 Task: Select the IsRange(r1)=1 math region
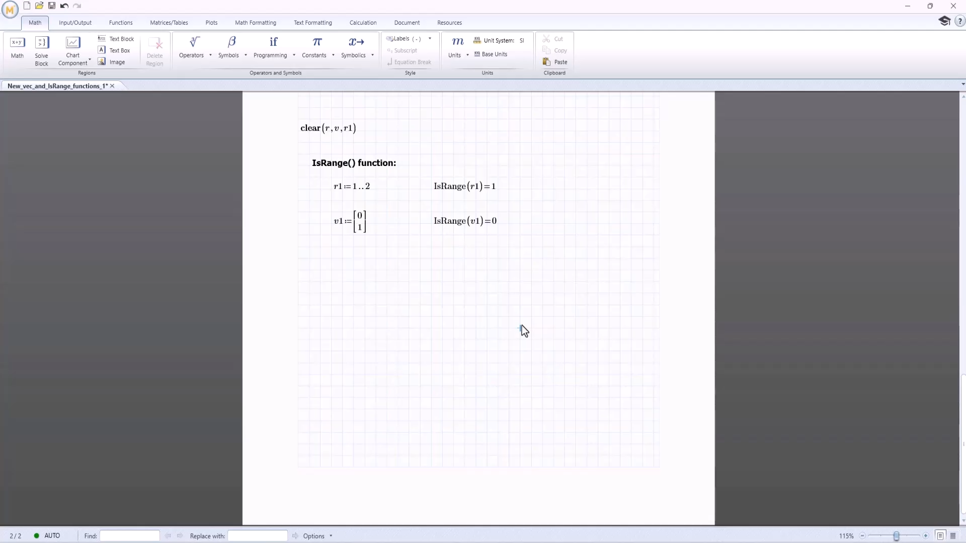pos(465,187)
